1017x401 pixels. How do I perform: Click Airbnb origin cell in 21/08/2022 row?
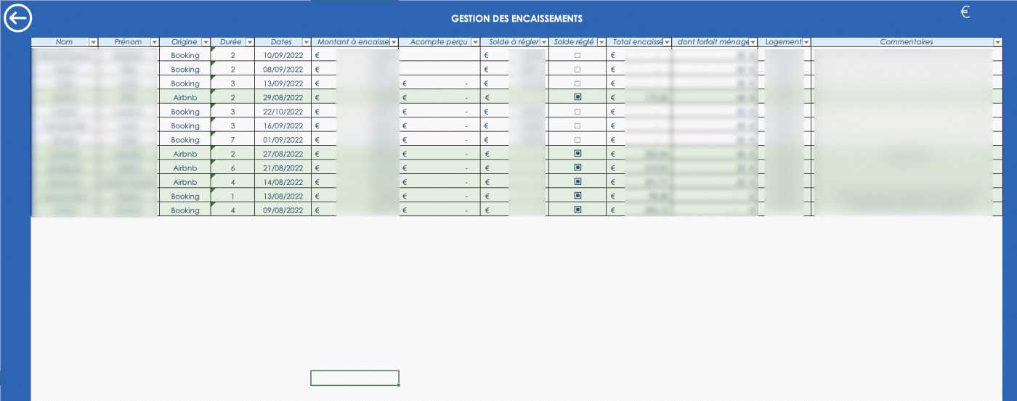tap(185, 168)
